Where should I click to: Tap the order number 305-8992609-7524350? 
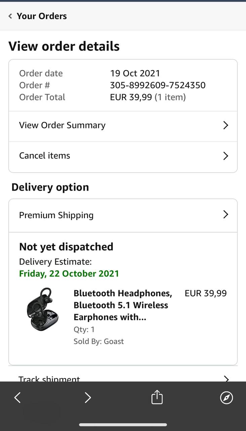click(158, 85)
